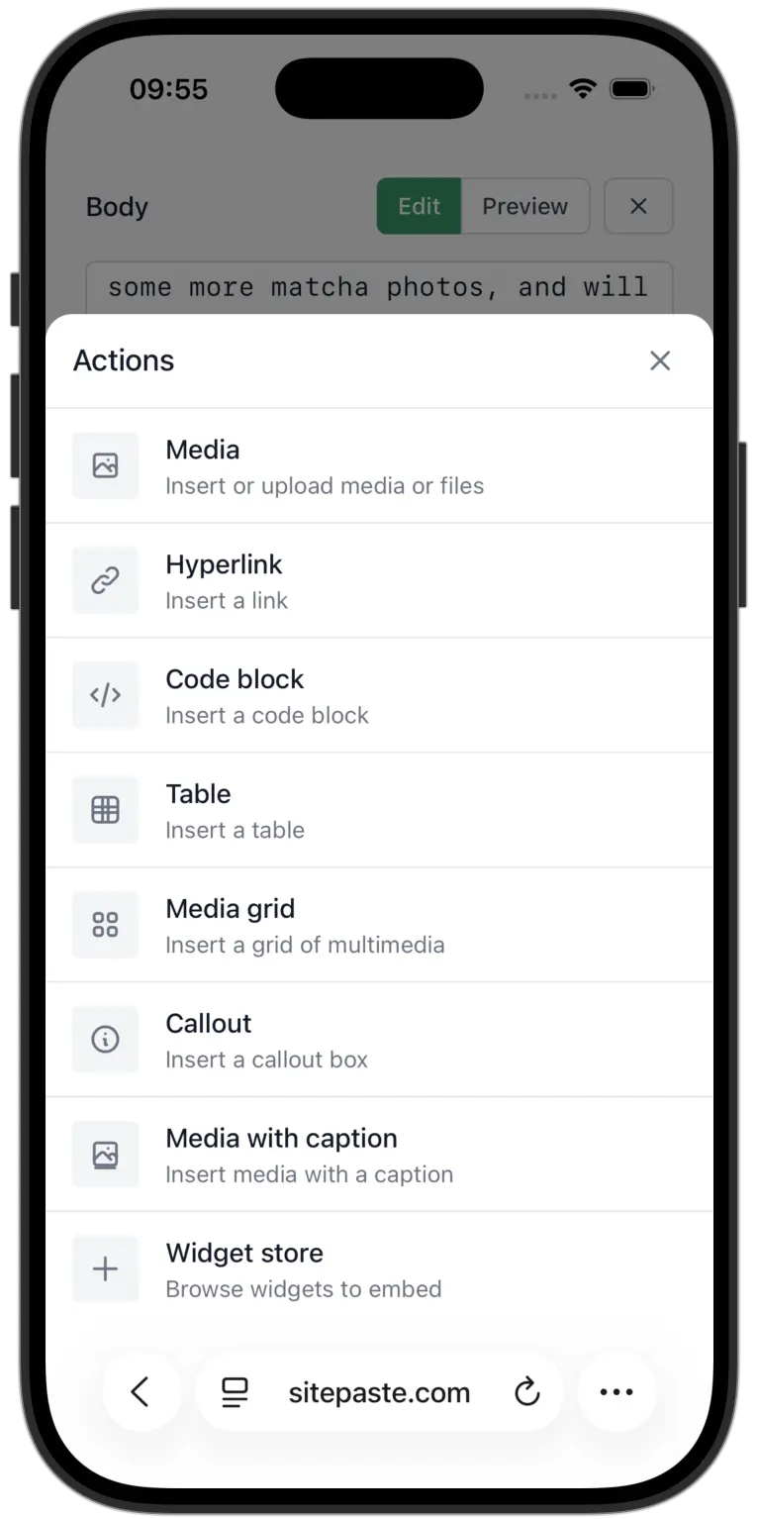Viewport: 758px width, 1519px height.
Task: Select the Edit tab
Action: click(419, 206)
